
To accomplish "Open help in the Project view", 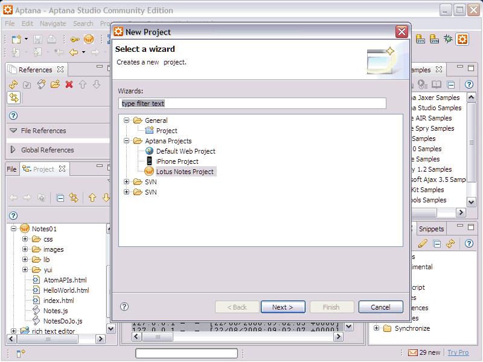I will (x=13, y=216).
